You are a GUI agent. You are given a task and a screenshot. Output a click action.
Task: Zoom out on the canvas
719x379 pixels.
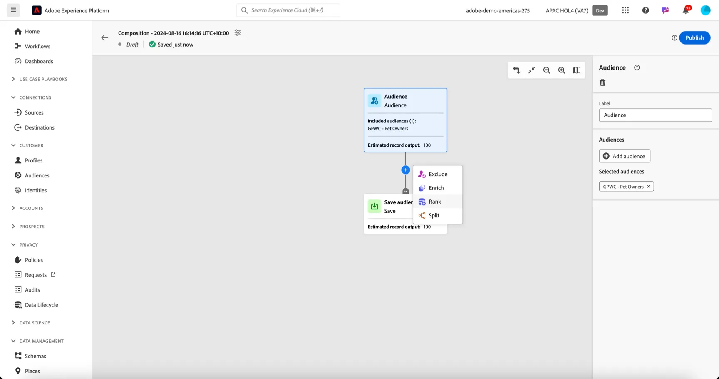[x=547, y=70]
